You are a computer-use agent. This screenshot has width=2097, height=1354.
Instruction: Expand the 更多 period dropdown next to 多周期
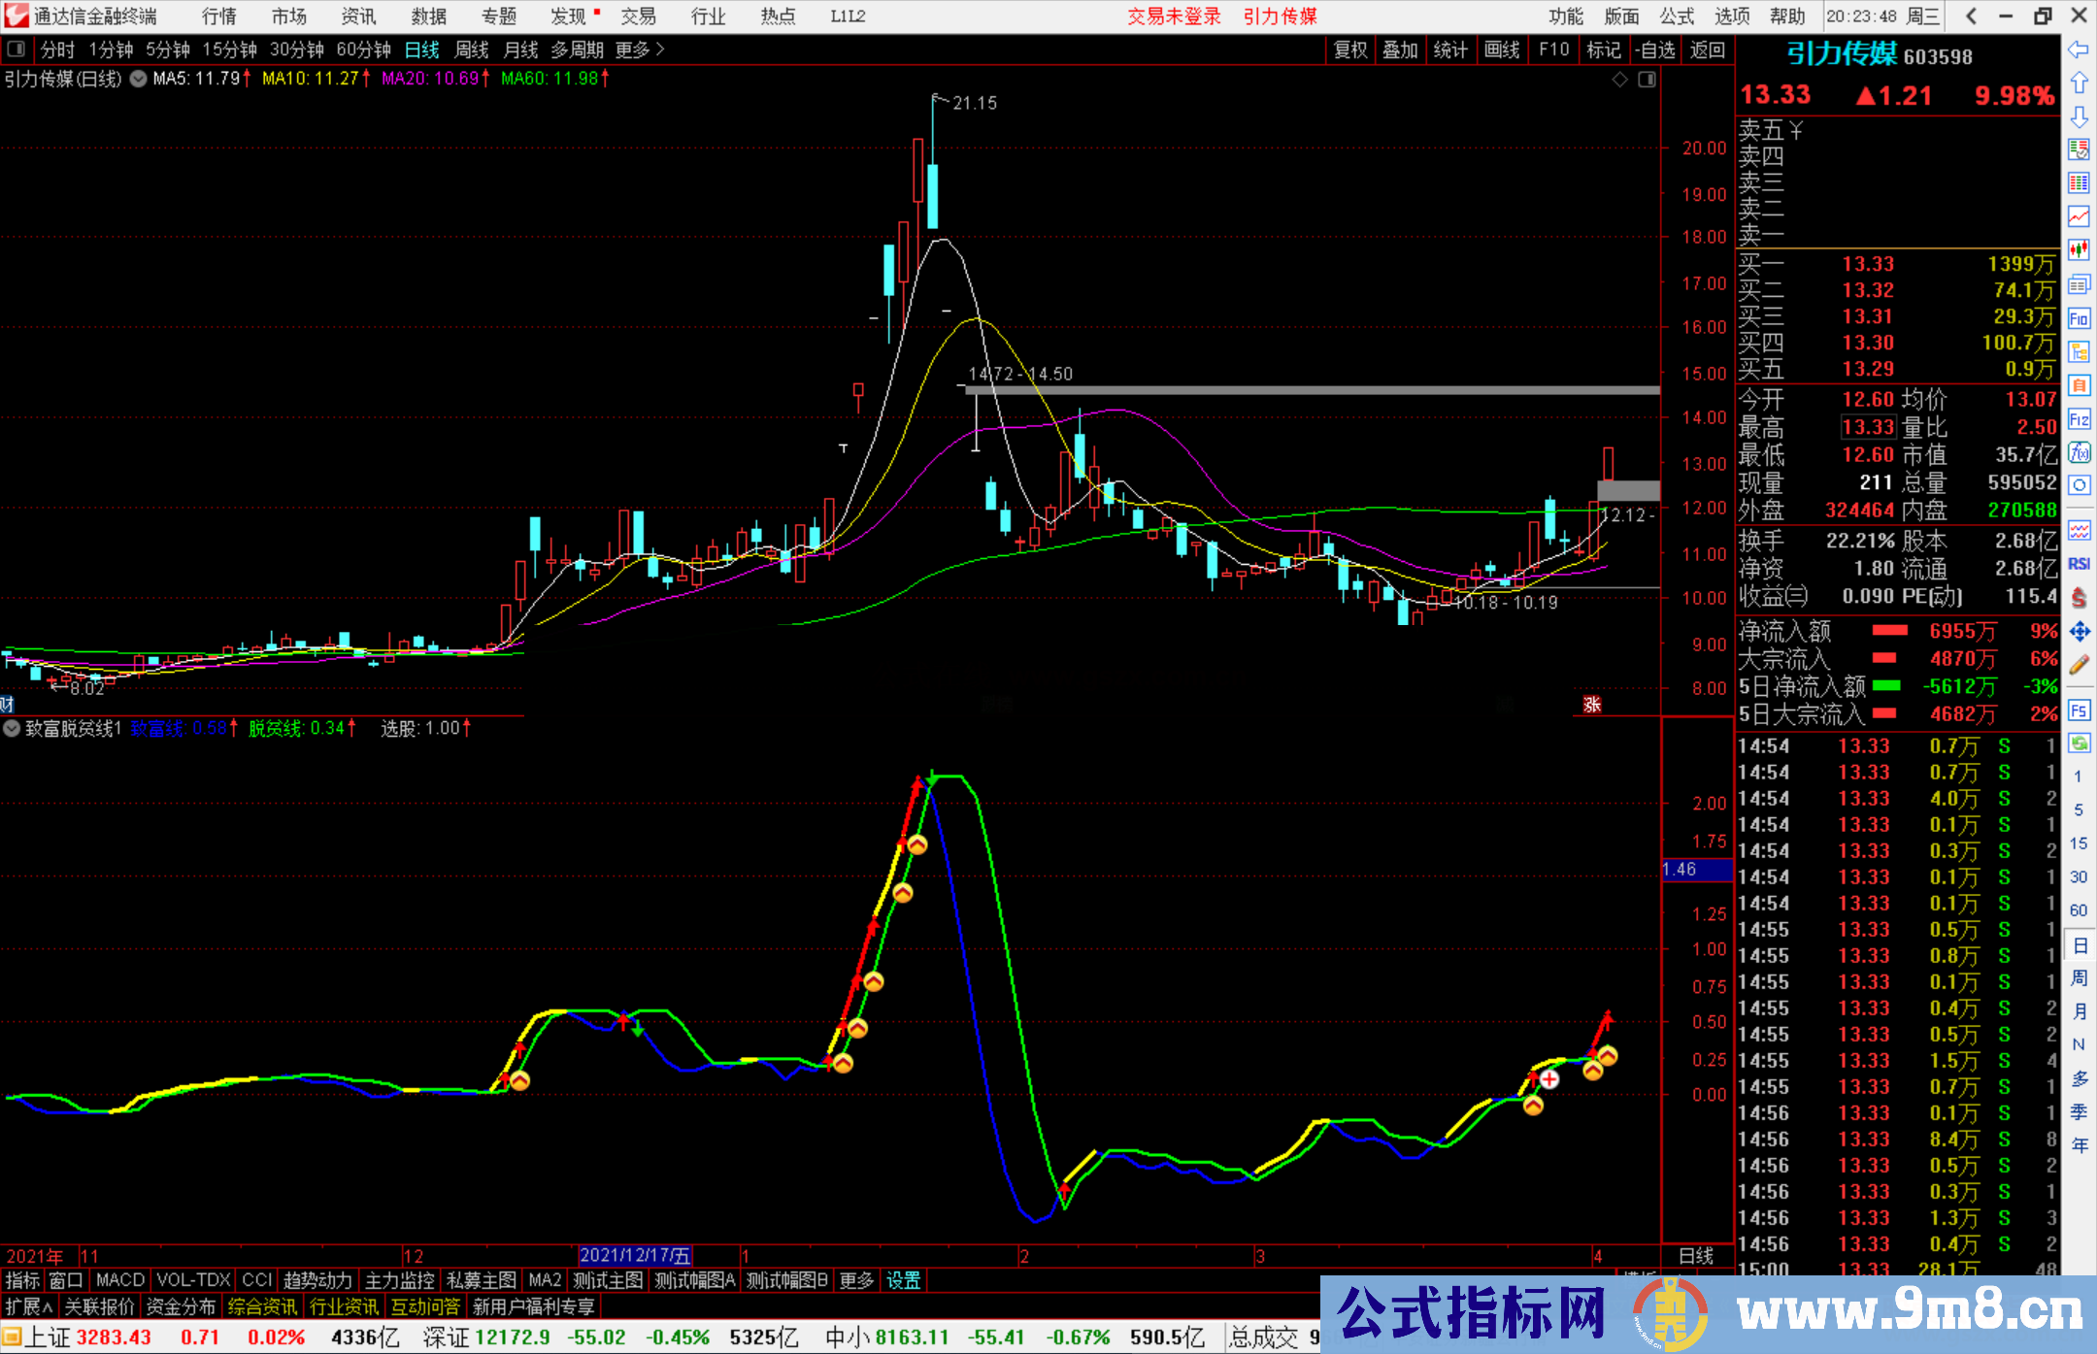[636, 50]
